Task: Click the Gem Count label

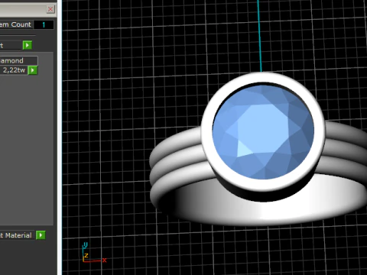Action: coord(15,24)
